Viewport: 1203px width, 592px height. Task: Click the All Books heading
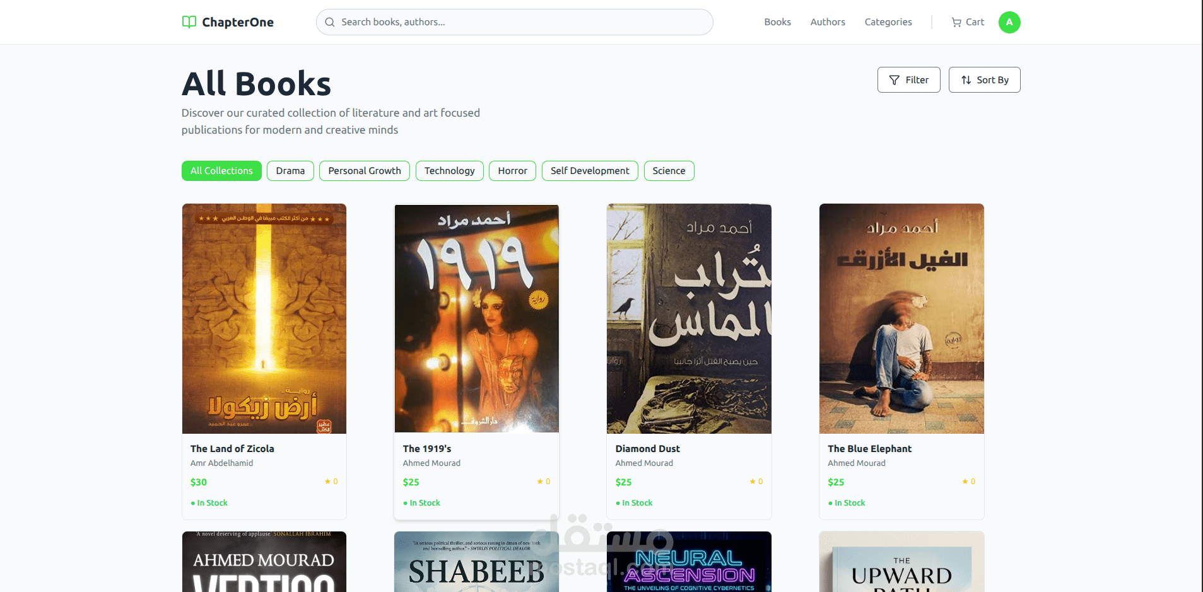[257, 84]
